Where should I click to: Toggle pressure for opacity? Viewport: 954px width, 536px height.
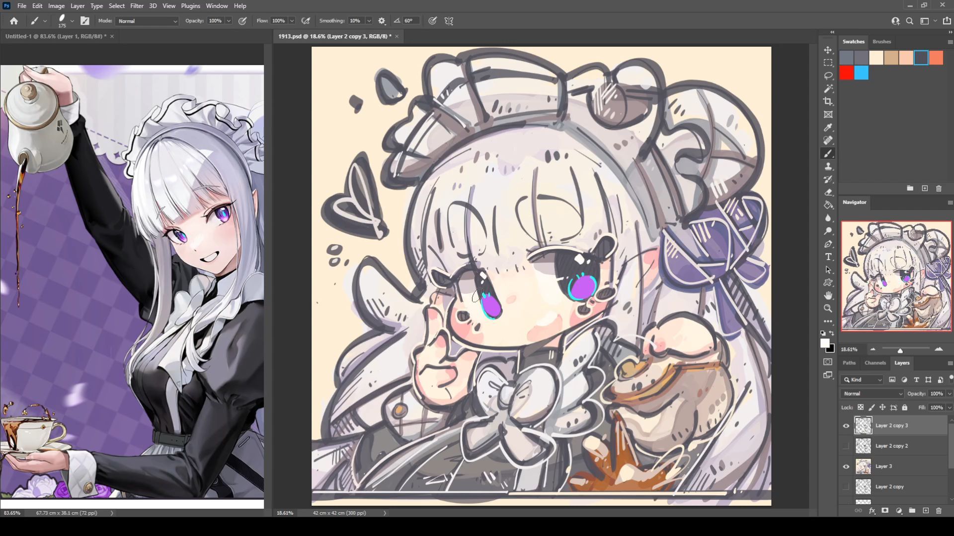(x=242, y=21)
